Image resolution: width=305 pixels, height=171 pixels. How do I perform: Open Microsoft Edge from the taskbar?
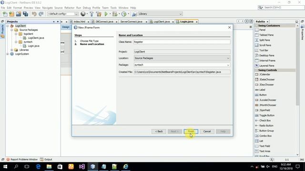click(38, 167)
